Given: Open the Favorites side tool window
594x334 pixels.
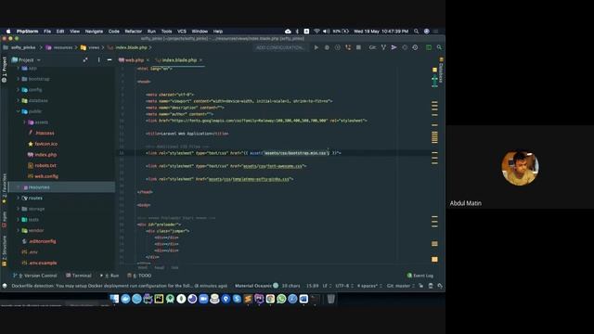Looking at the screenshot, I should point(4,188).
